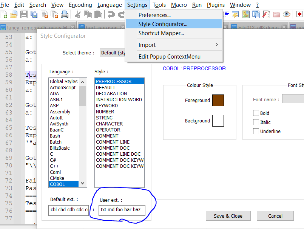Show the Document Map panel icon
304x229 pixels.
(x=245, y=15)
